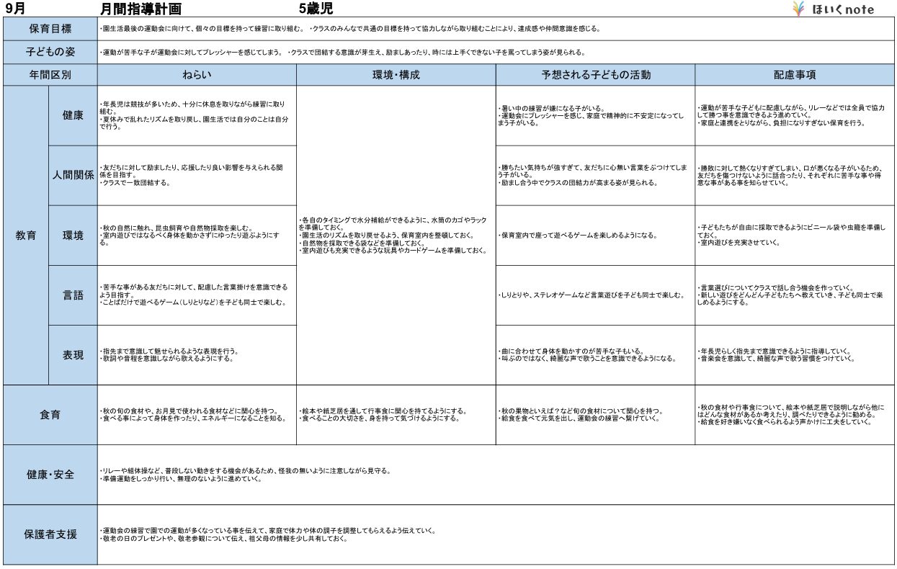Click the 子どもの姿 content about プレッシャー

coord(496,53)
